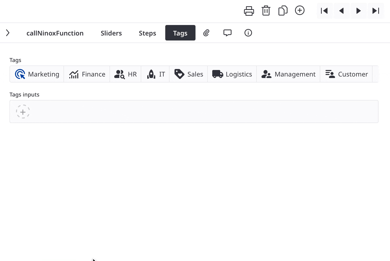Go to previous record

341,11
